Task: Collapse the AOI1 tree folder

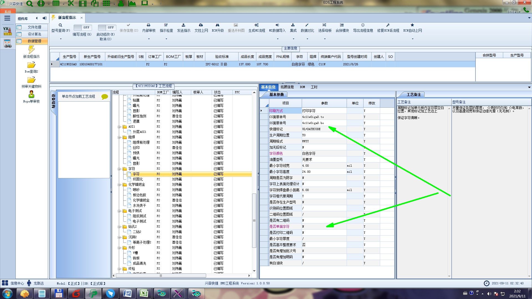Action: 119,127
